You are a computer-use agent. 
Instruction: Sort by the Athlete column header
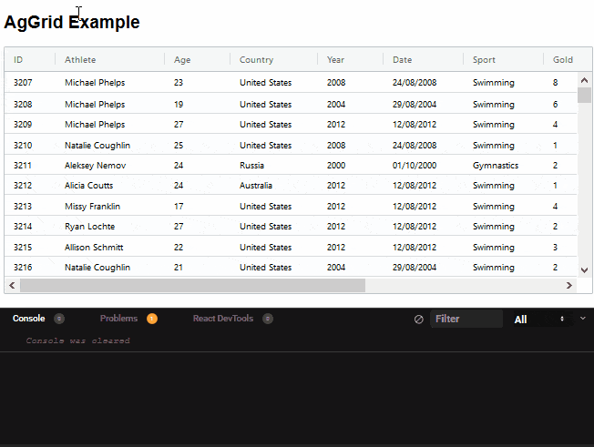click(80, 60)
